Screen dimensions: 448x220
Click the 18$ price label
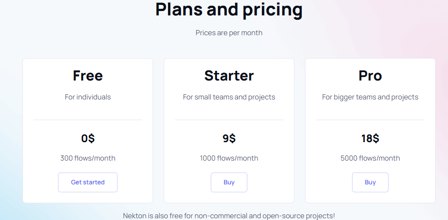(x=370, y=138)
